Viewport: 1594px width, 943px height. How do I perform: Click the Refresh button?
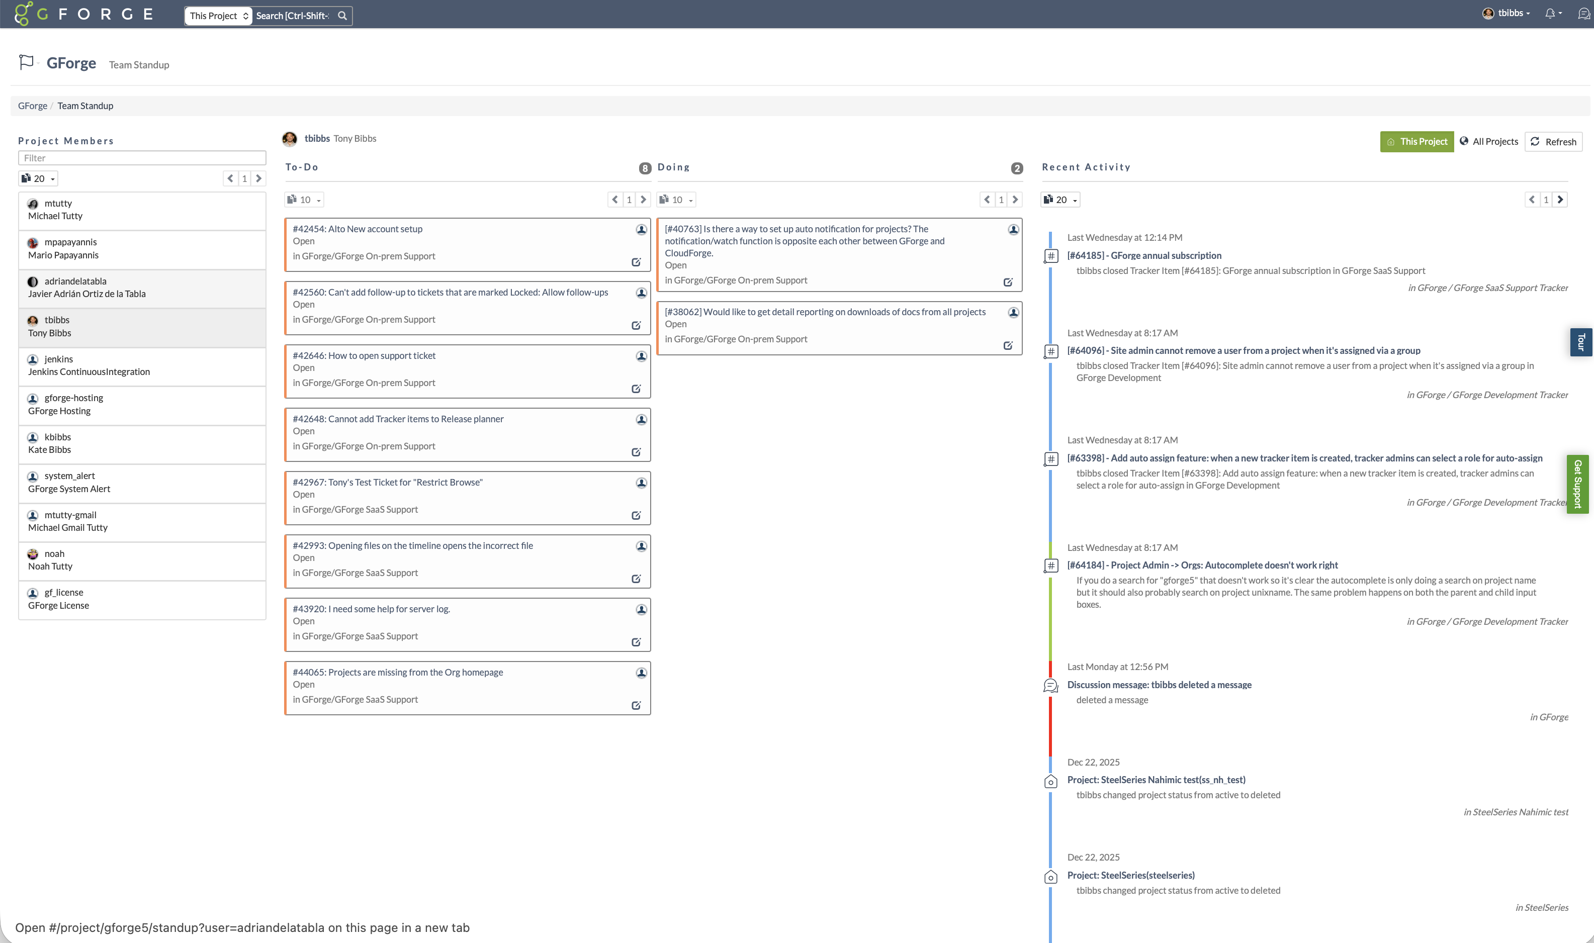[1553, 142]
